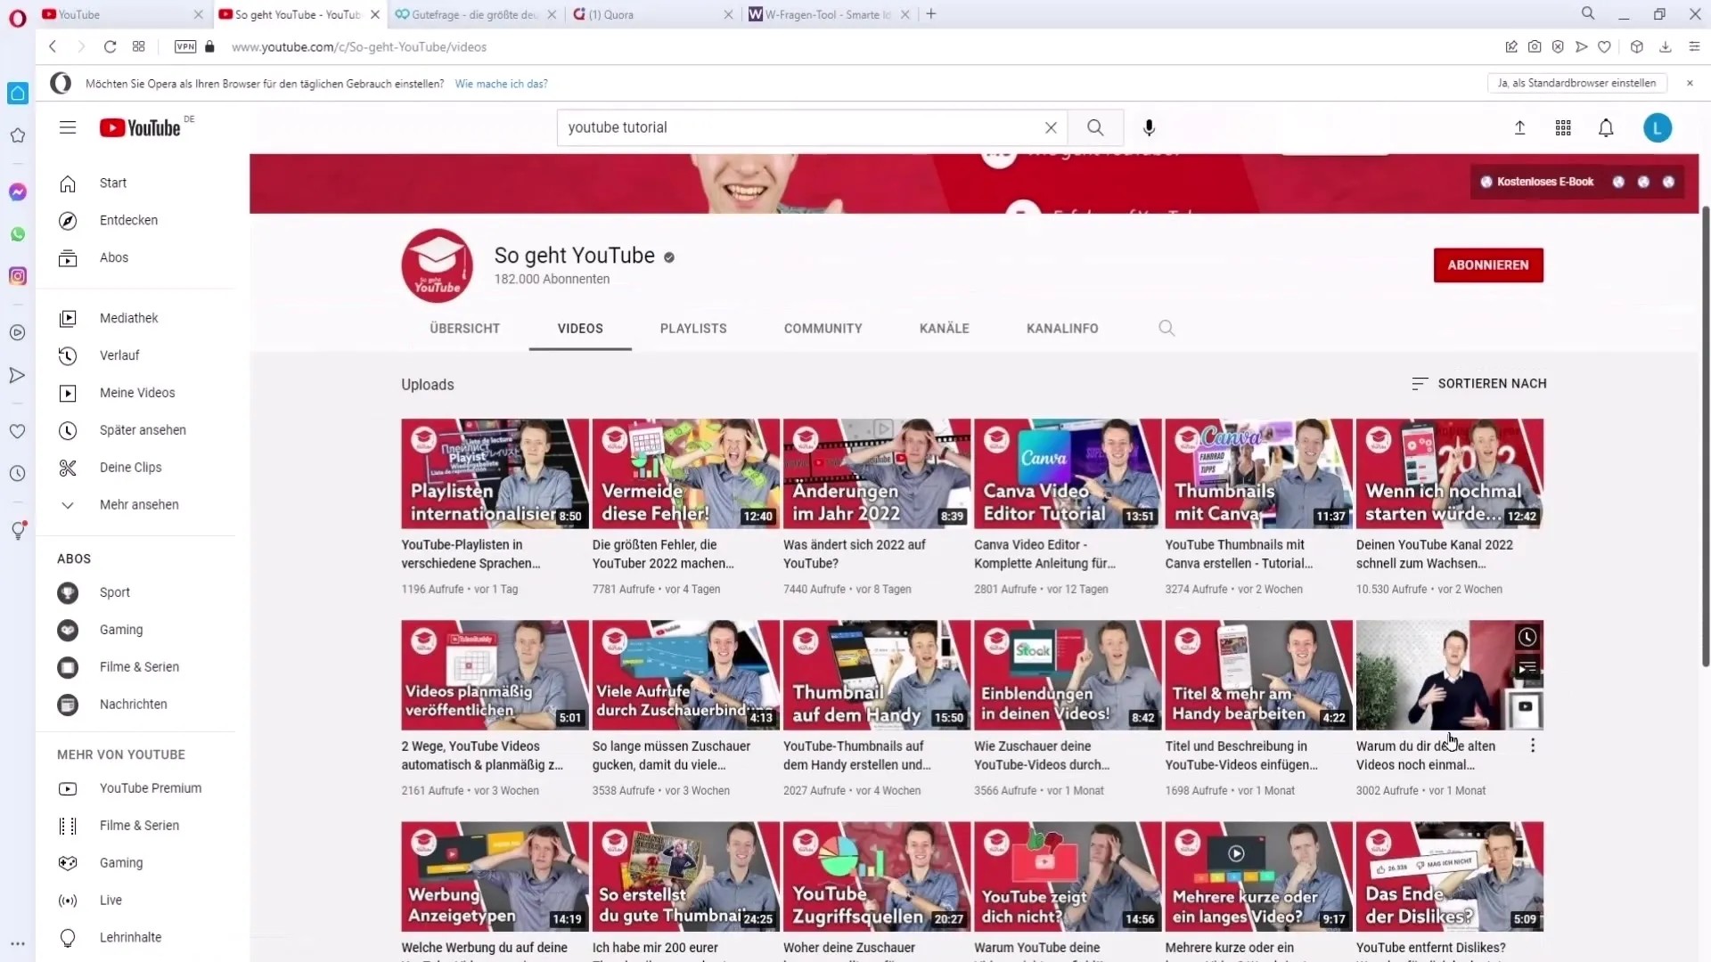The width and height of the screenshot is (1711, 962).
Task: Set Opera as default browser button
Action: point(1576,83)
